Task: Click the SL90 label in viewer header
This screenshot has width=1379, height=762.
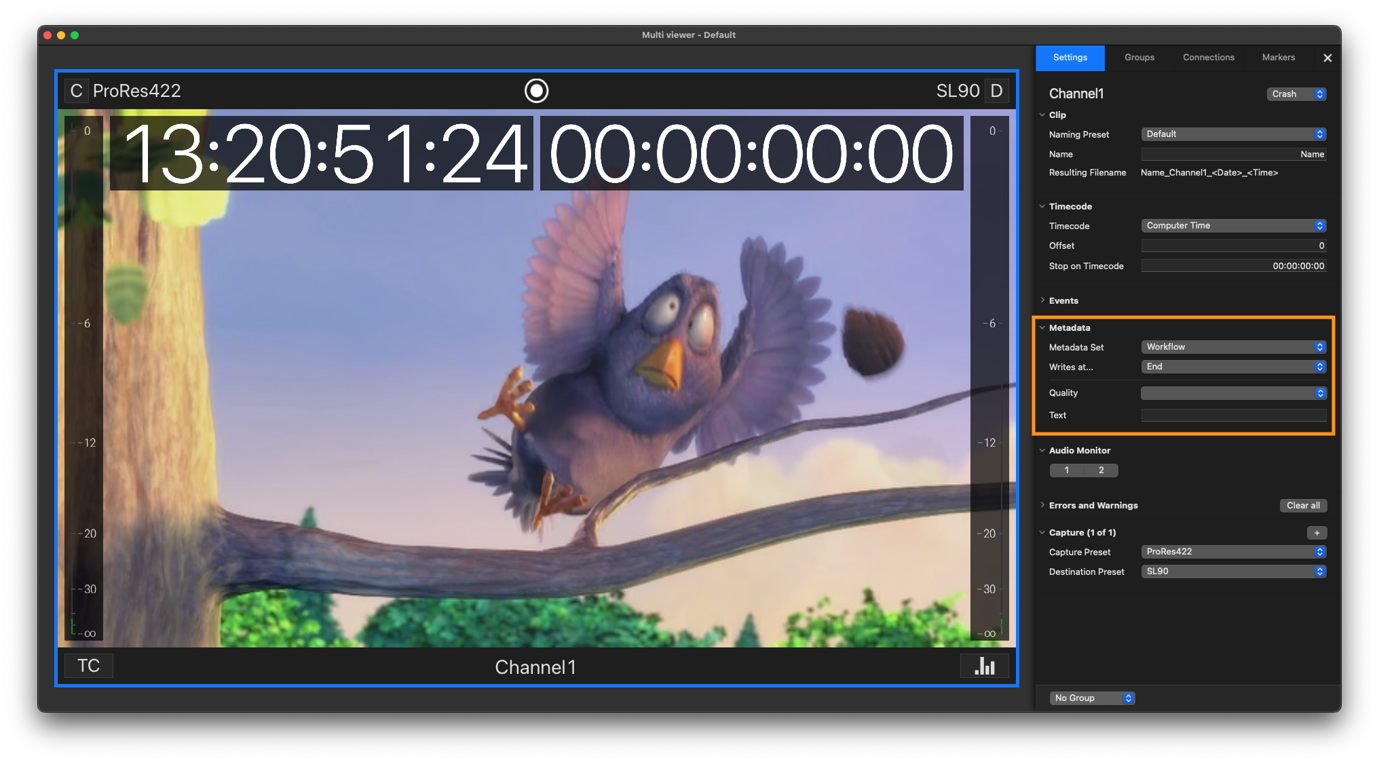Action: 958,91
